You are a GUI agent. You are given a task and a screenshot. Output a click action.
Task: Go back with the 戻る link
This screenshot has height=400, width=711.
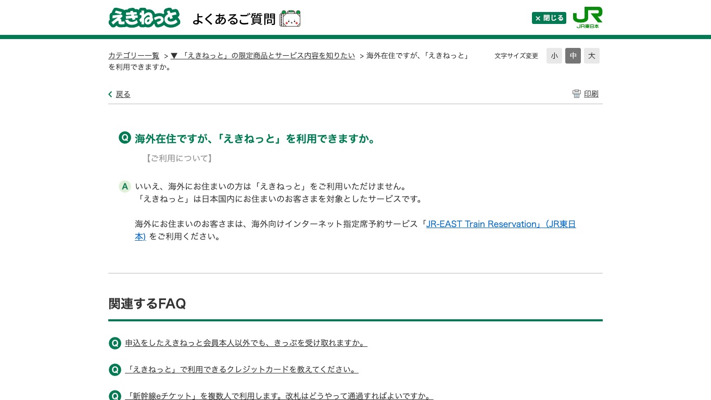click(123, 94)
